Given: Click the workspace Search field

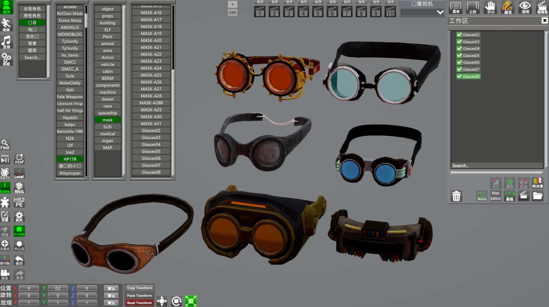Looking at the screenshot, I should point(497,166).
